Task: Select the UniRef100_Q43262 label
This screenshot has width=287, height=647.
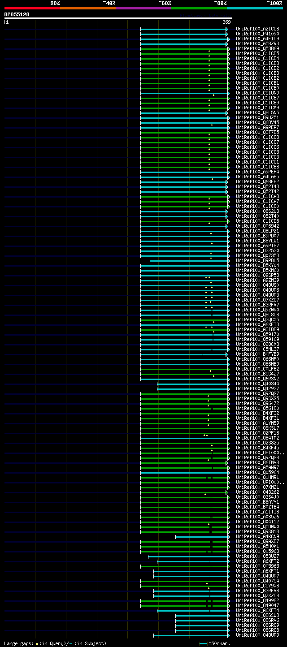Action: 257,492
